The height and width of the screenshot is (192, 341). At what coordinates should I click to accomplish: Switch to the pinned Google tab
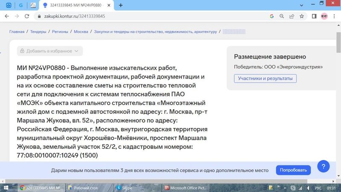click(x=21, y=5)
